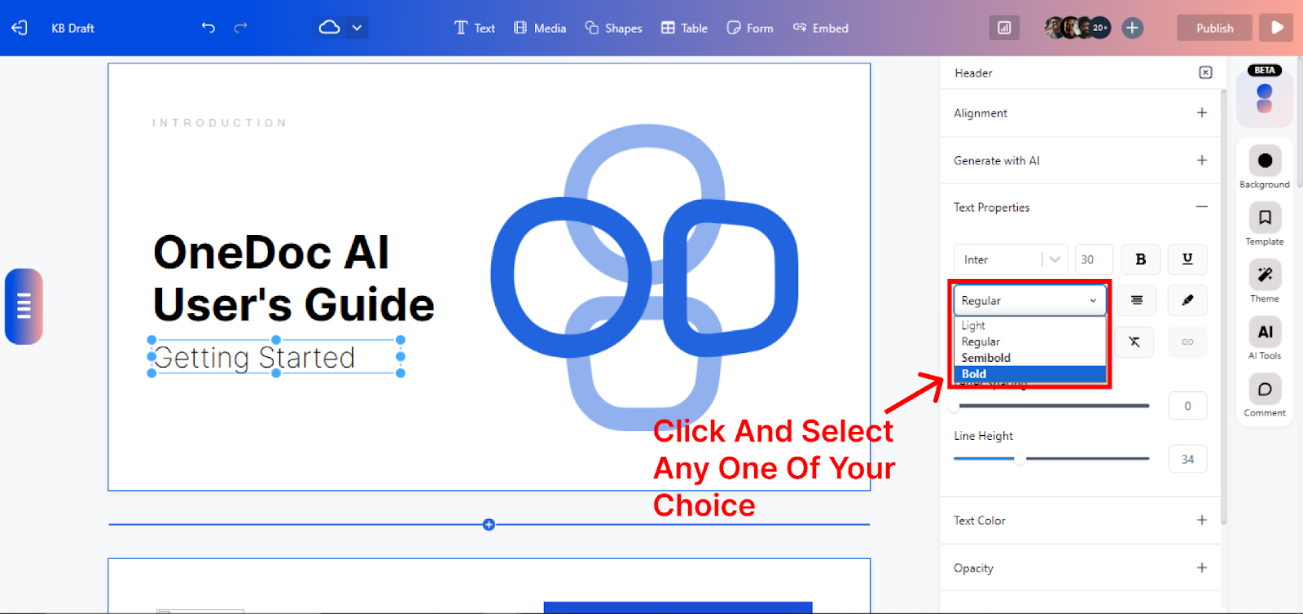Open the Form insert menu
Image resolution: width=1303 pixels, height=614 pixels.
[750, 28]
